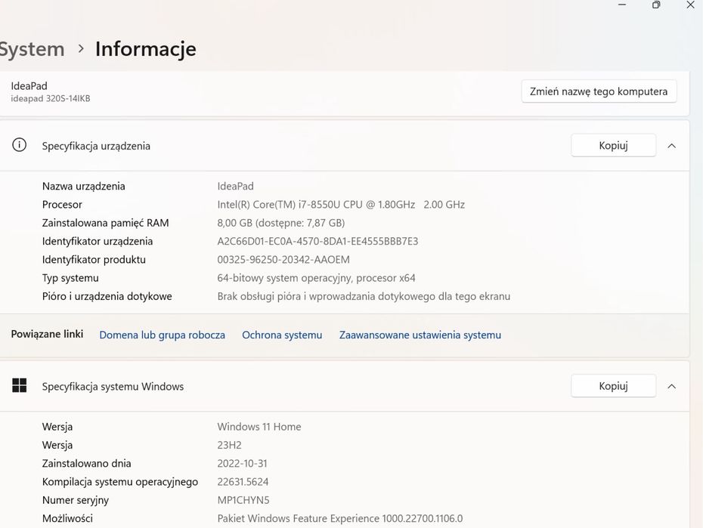Minimize the settings window

(x=622, y=5)
